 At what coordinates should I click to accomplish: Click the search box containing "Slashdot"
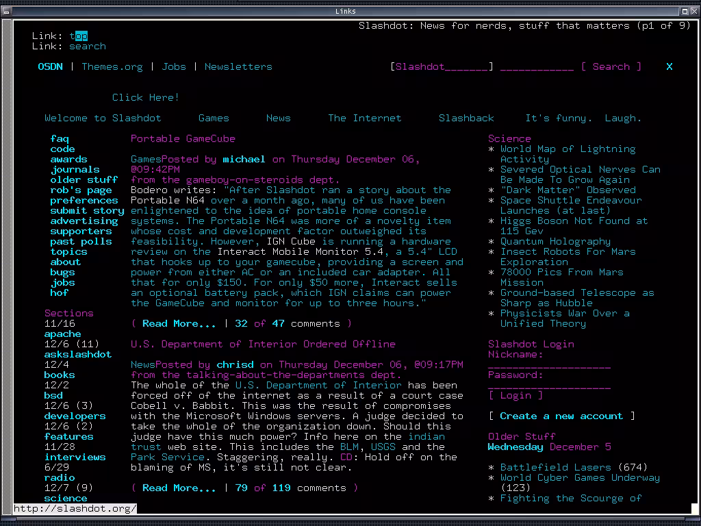click(x=442, y=66)
